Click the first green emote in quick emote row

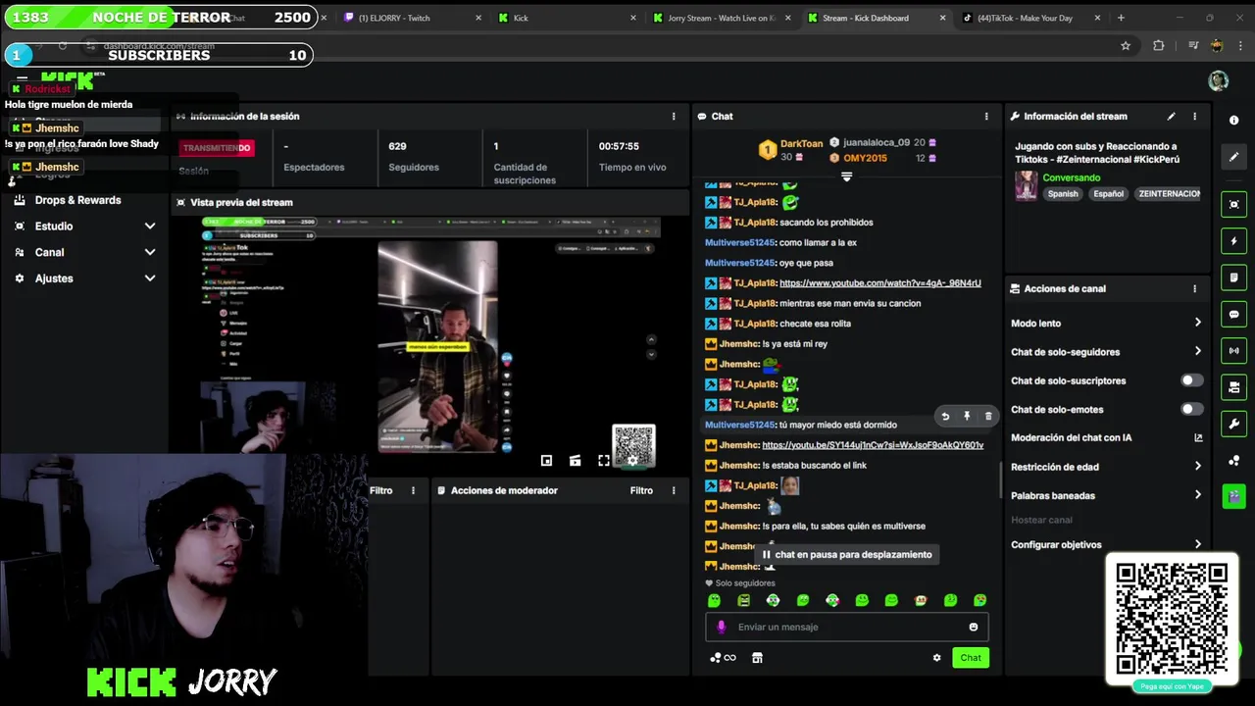(714, 600)
